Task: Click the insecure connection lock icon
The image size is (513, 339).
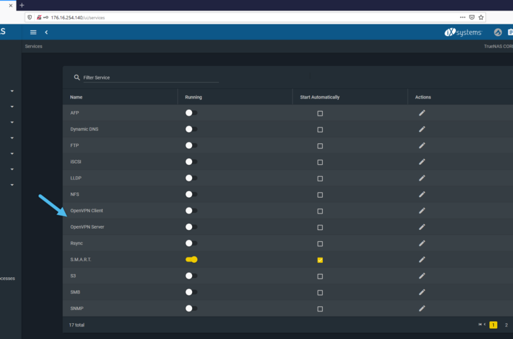Action: coord(39,17)
